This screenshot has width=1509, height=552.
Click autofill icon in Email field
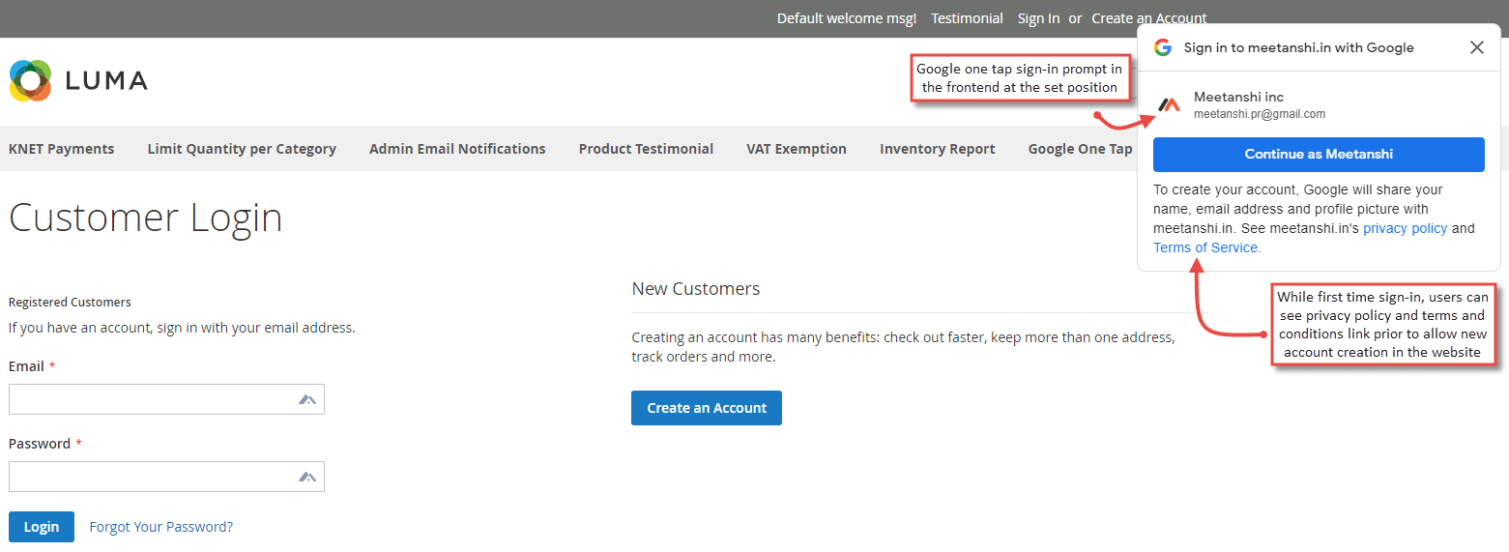pyautogui.click(x=307, y=399)
